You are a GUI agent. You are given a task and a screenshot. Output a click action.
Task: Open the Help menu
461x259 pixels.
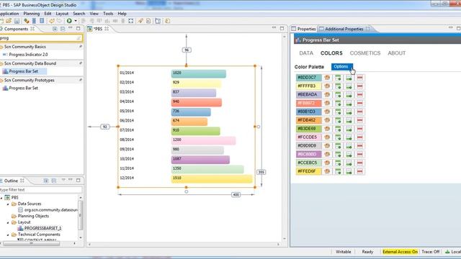[122, 14]
